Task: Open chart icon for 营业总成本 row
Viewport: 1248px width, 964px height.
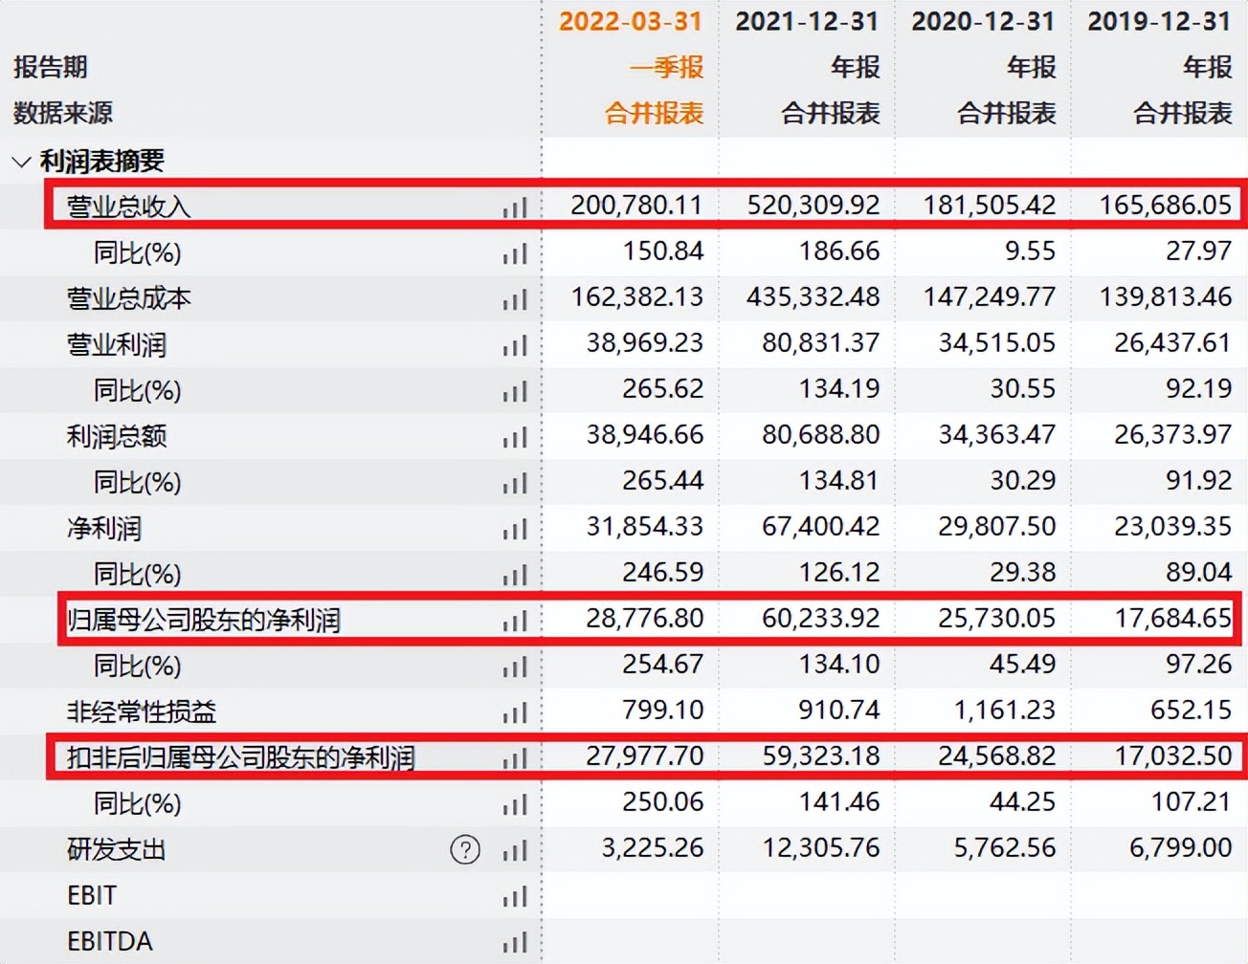Action: (515, 298)
